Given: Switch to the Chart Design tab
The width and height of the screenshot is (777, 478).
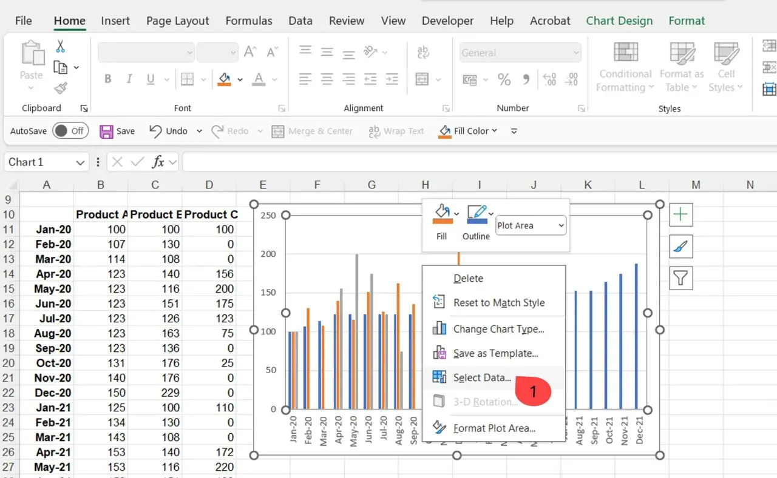Looking at the screenshot, I should [x=619, y=21].
